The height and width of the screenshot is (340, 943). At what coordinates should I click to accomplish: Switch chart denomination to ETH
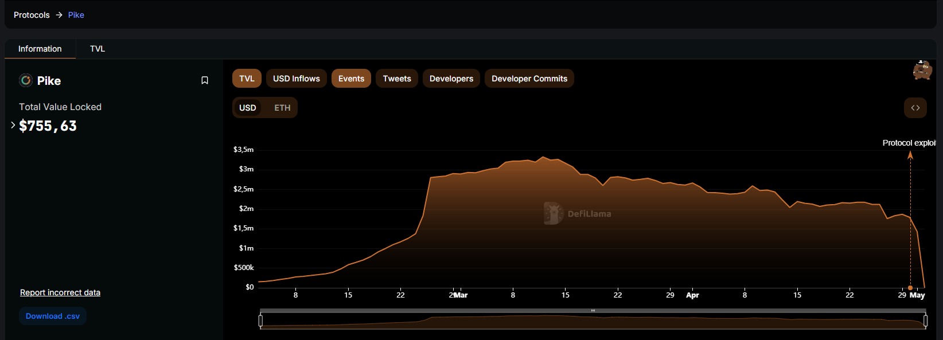tap(282, 108)
